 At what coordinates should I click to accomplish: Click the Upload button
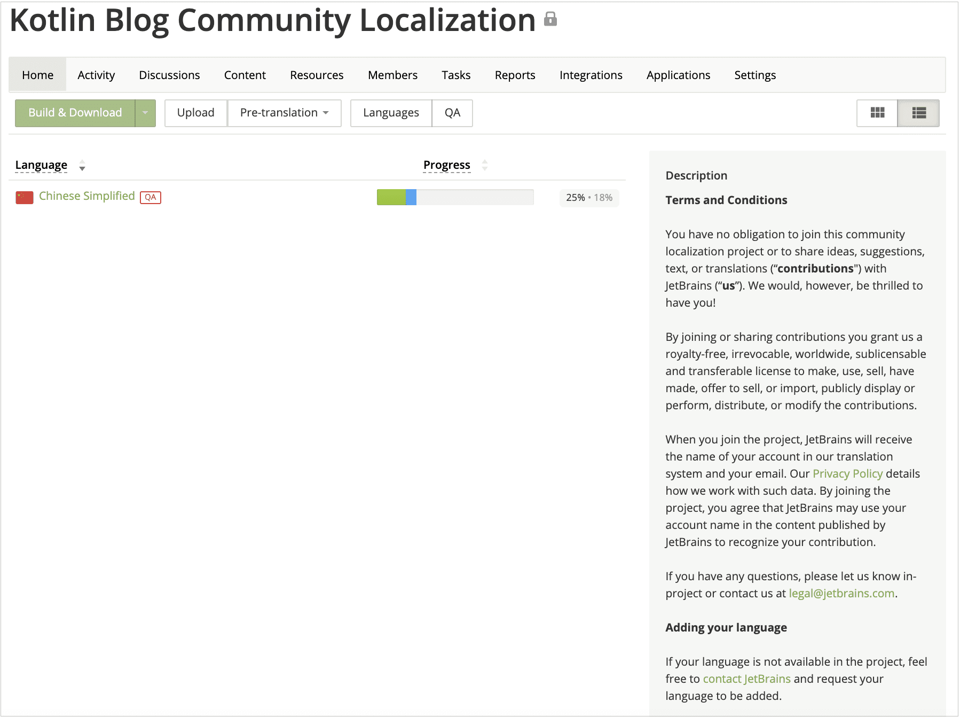pos(195,113)
